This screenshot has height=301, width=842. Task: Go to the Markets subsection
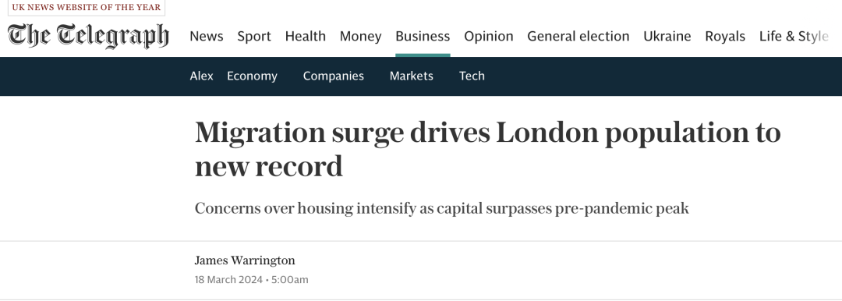[x=412, y=76]
